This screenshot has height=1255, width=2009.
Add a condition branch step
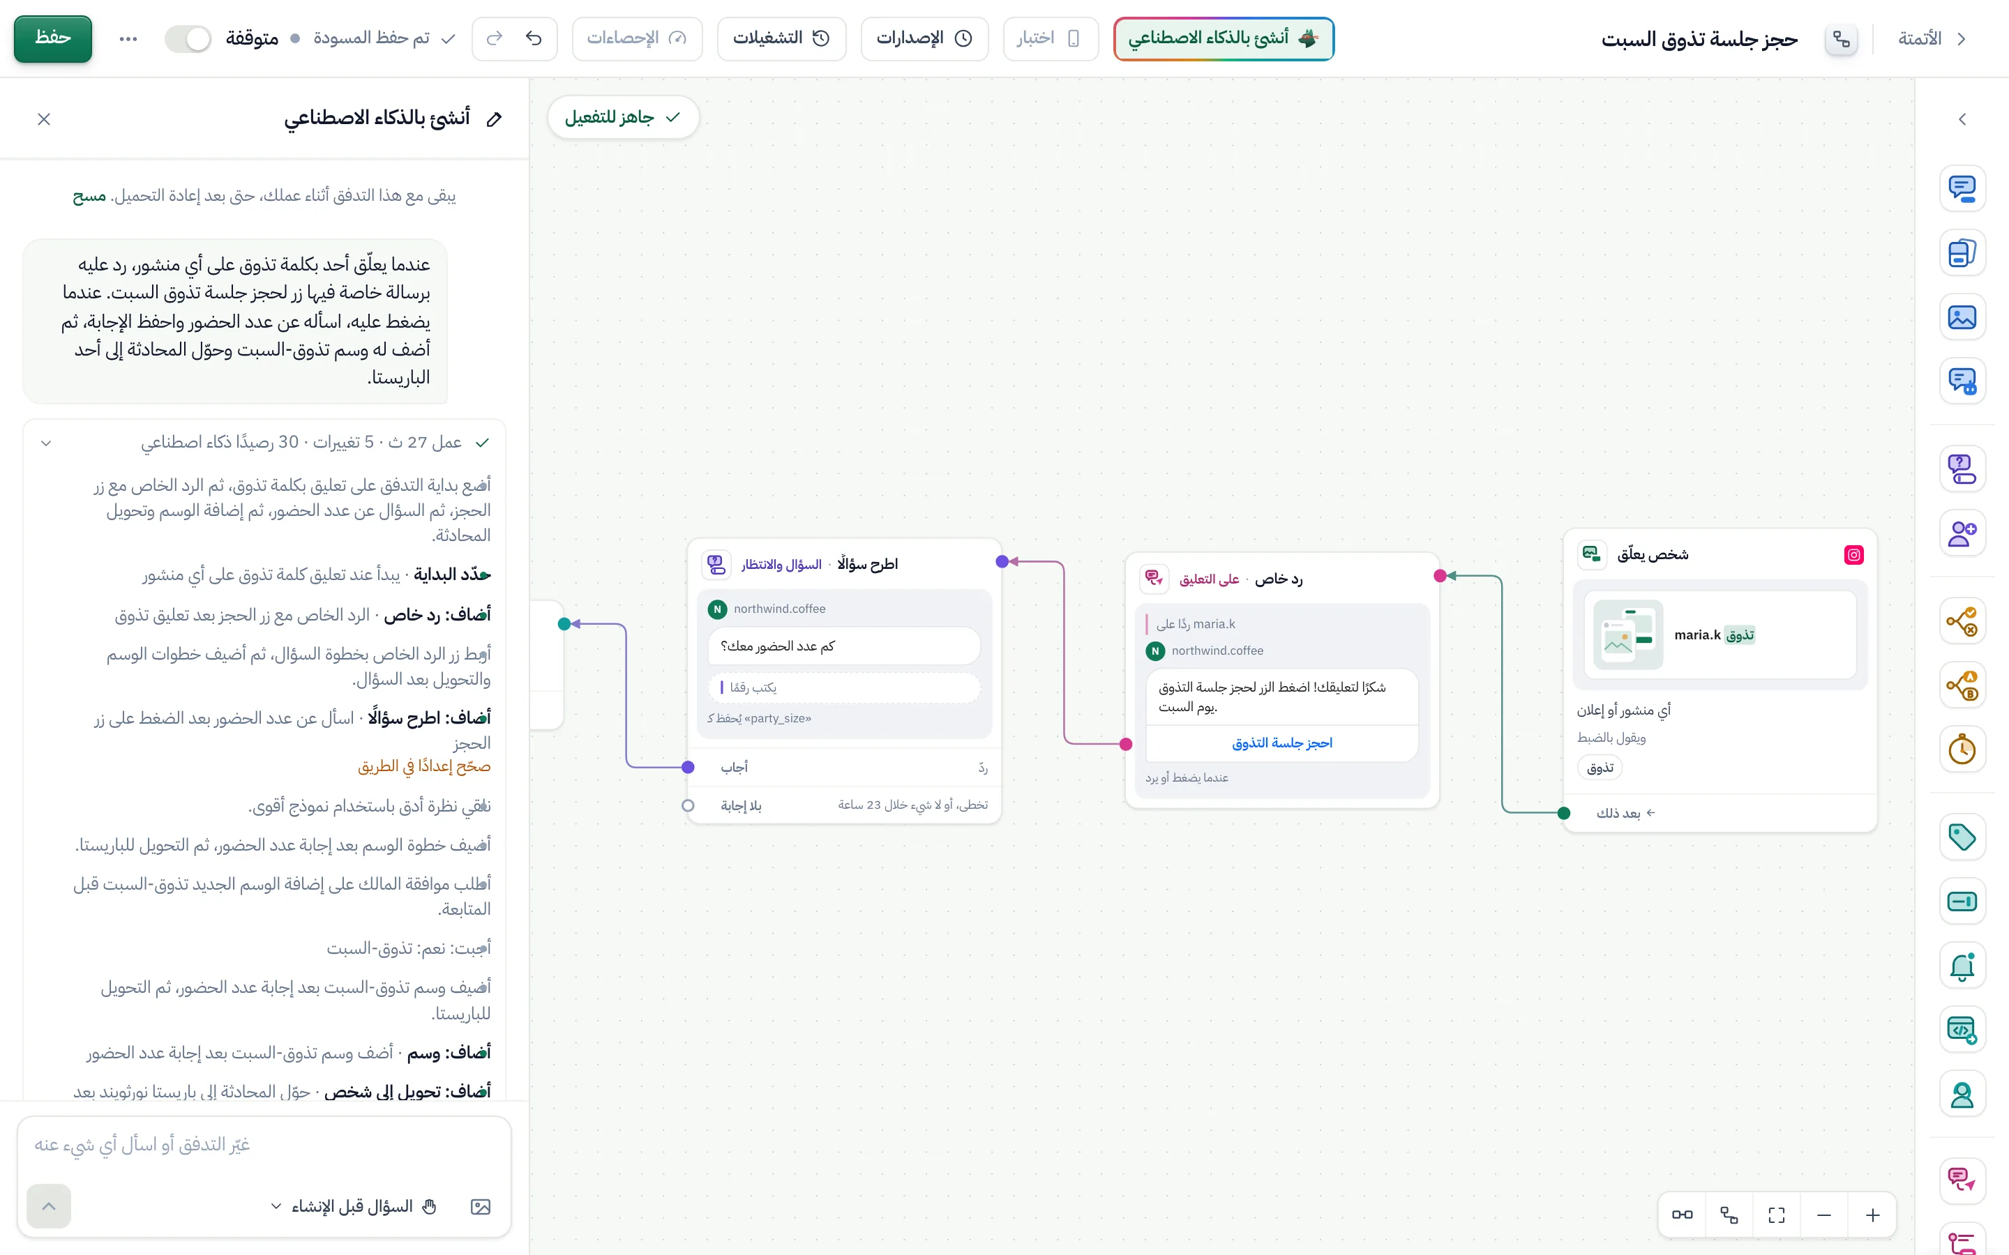coord(1962,621)
